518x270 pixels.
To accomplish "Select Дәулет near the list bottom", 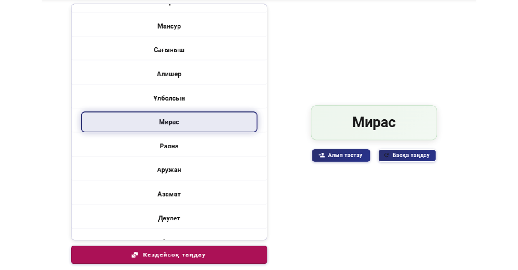I will (169, 218).
